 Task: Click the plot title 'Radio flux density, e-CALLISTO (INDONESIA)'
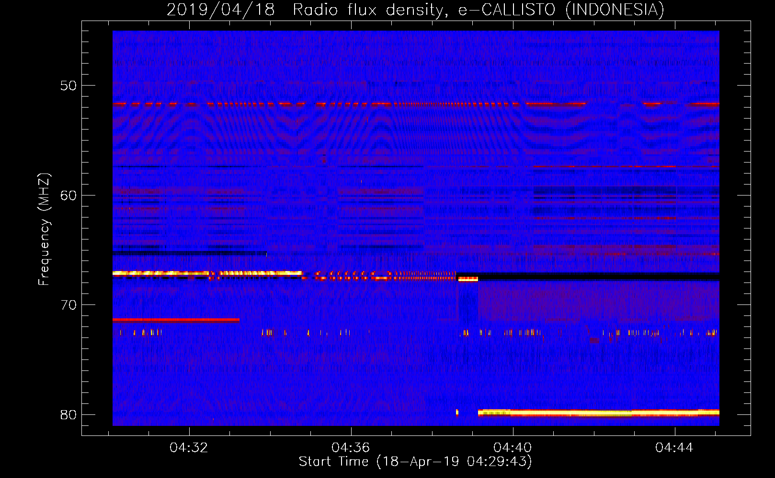[x=479, y=10]
